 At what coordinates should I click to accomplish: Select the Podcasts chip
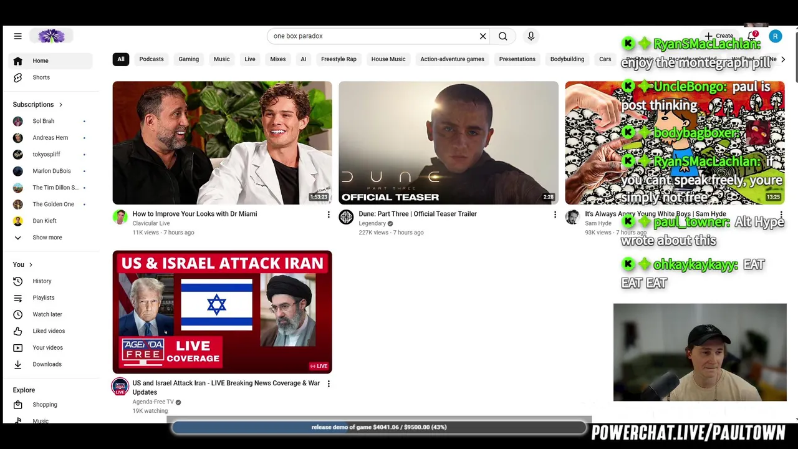[151, 59]
